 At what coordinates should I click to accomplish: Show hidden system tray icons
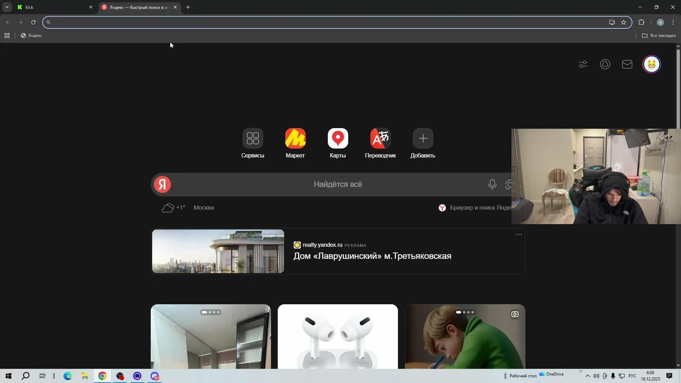[587, 376]
